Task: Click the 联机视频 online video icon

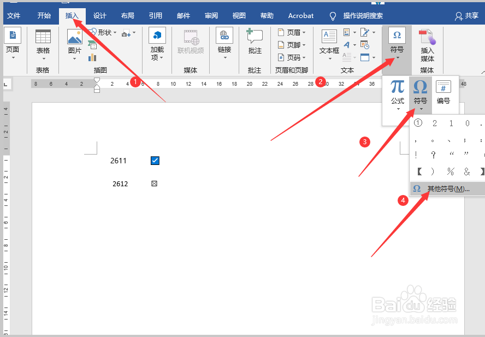Action: (191, 38)
